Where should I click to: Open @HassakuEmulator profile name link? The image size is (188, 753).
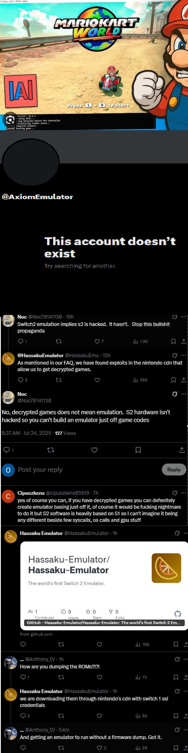click(x=40, y=355)
